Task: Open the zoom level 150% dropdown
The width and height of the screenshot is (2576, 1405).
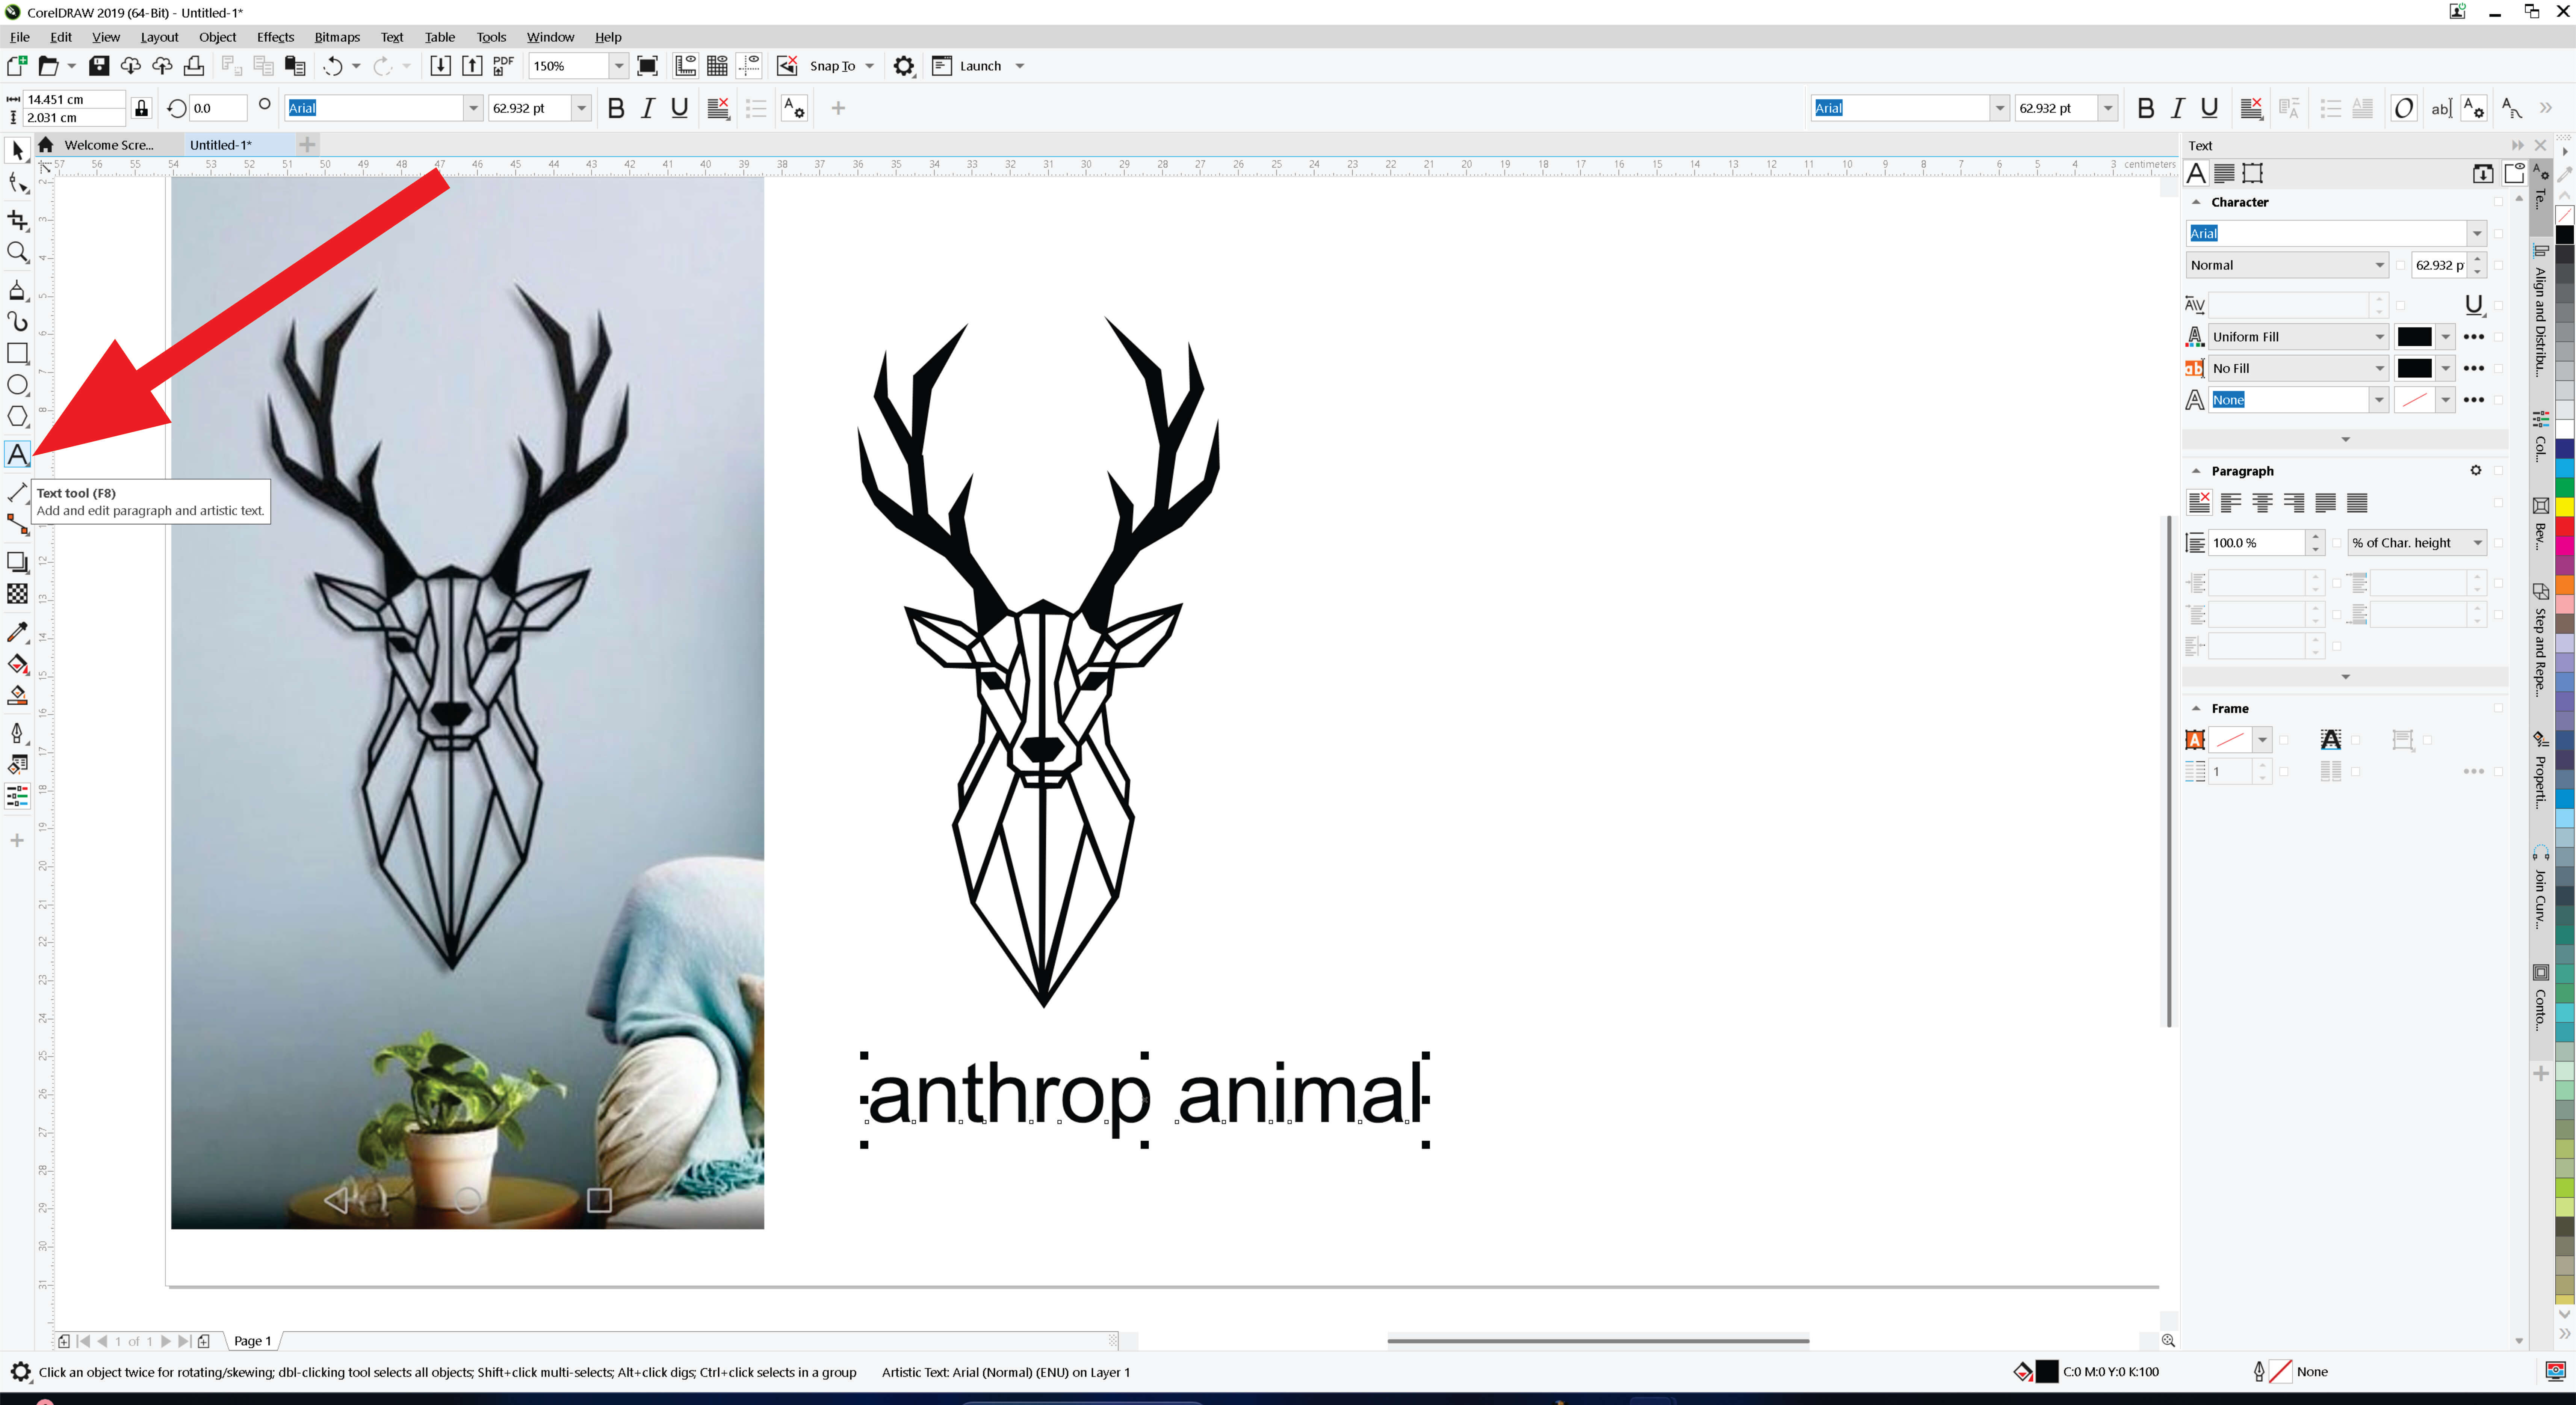Action: pos(619,66)
